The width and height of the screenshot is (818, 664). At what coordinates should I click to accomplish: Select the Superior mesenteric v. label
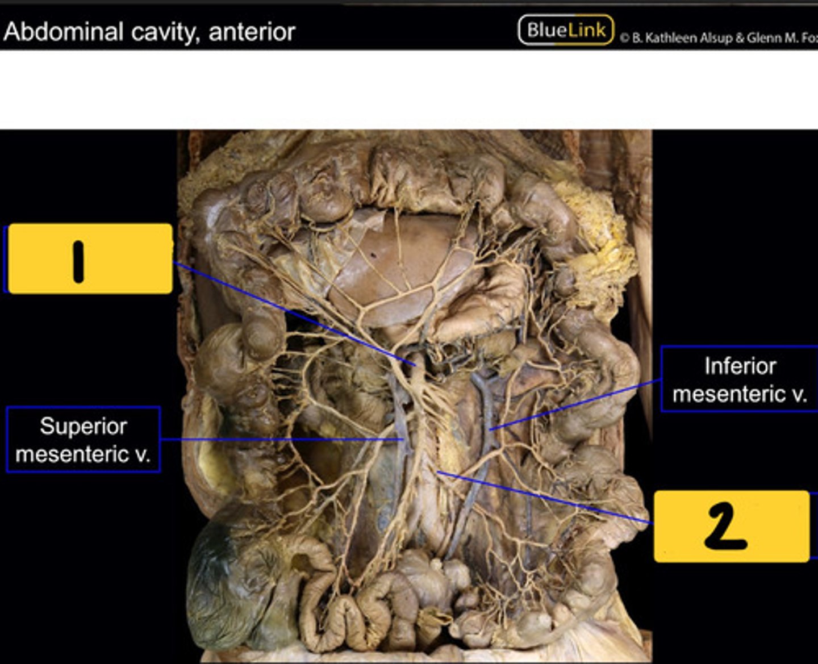coord(83,440)
